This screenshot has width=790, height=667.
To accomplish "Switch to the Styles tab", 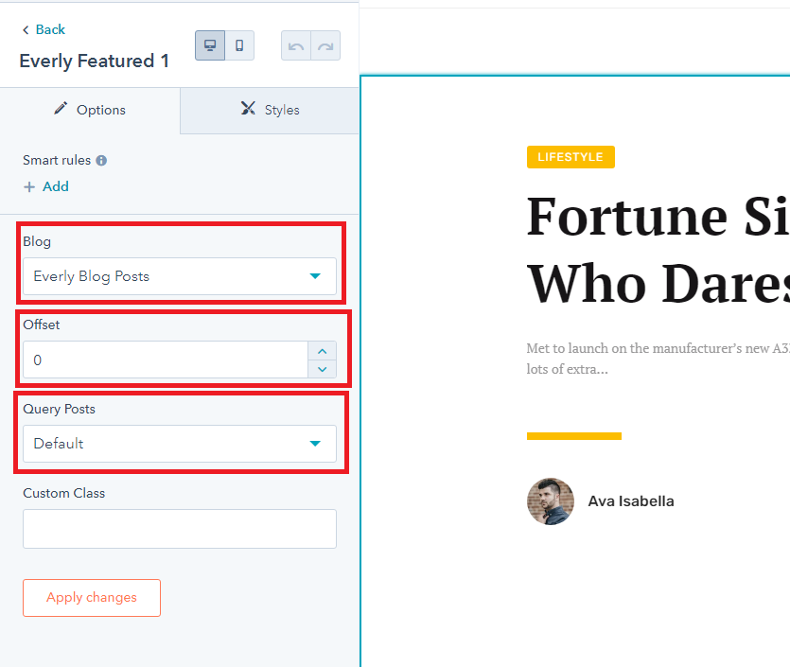I will click(x=270, y=110).
